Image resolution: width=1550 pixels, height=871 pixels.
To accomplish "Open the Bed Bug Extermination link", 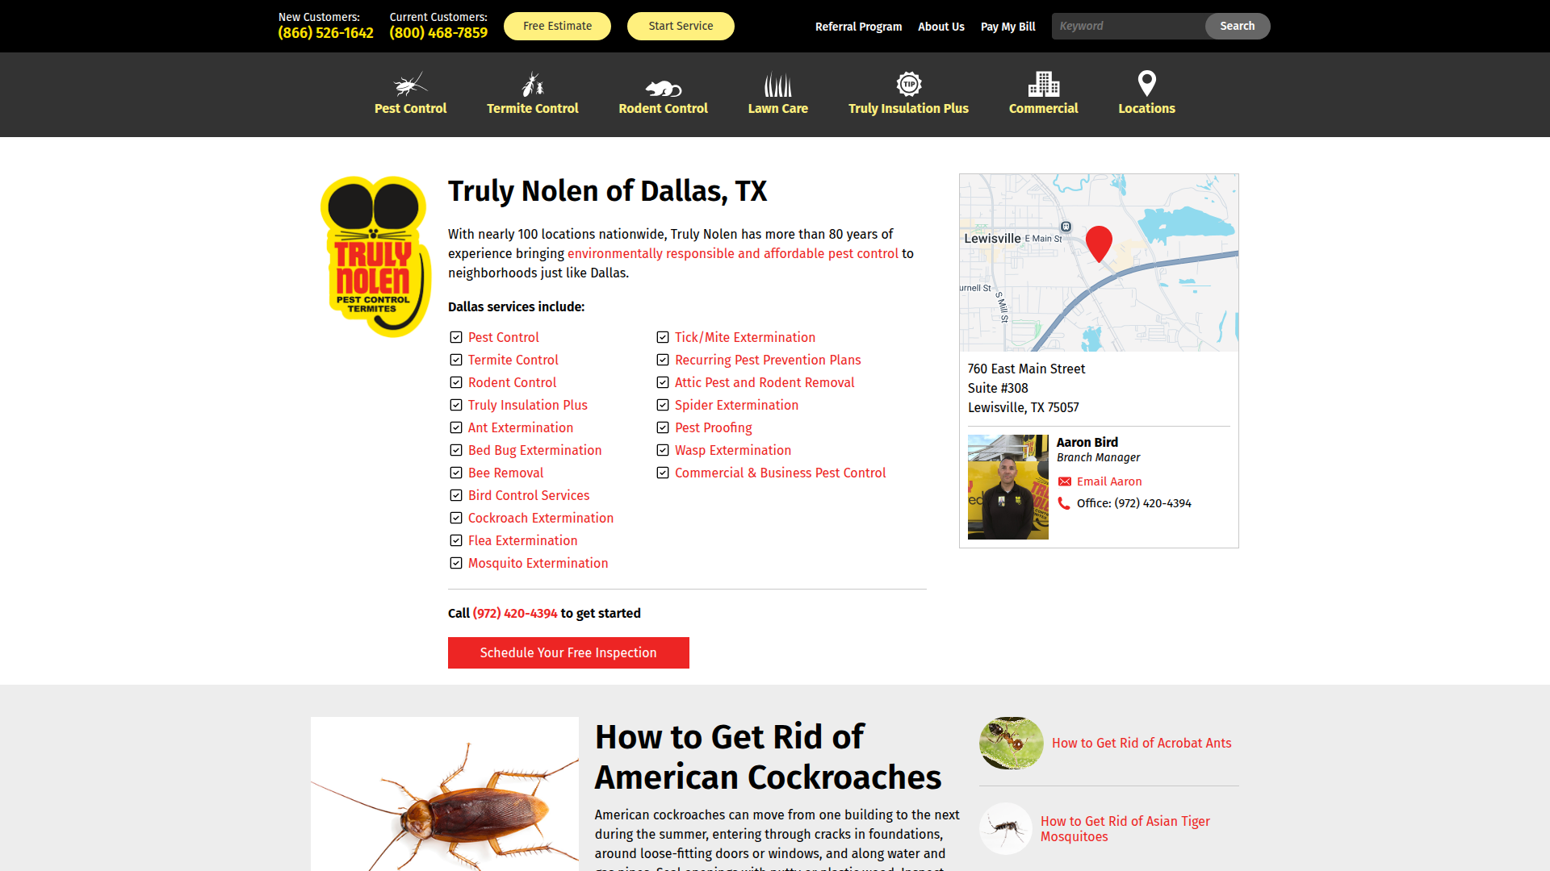I will pos(534,450).
